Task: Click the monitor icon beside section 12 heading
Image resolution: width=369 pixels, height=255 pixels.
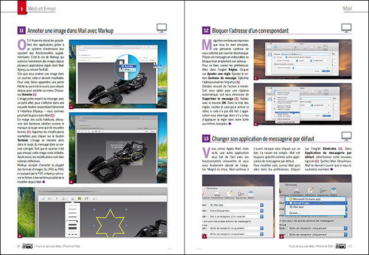Action: [345, 28]
